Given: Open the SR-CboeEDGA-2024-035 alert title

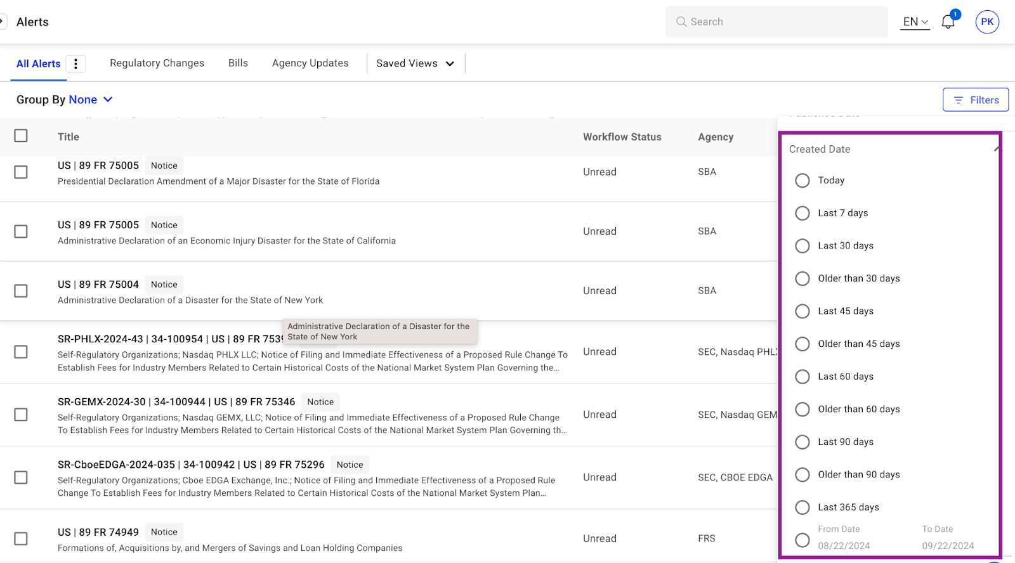Looking at the screenshot, I should (x=190, y=465).
